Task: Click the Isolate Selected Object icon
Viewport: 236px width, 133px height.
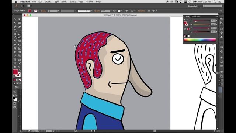Action: click(149, 11)
